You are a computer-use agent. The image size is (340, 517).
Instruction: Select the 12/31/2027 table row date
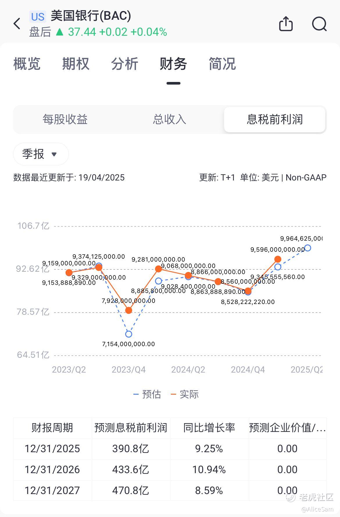[52, 491]
